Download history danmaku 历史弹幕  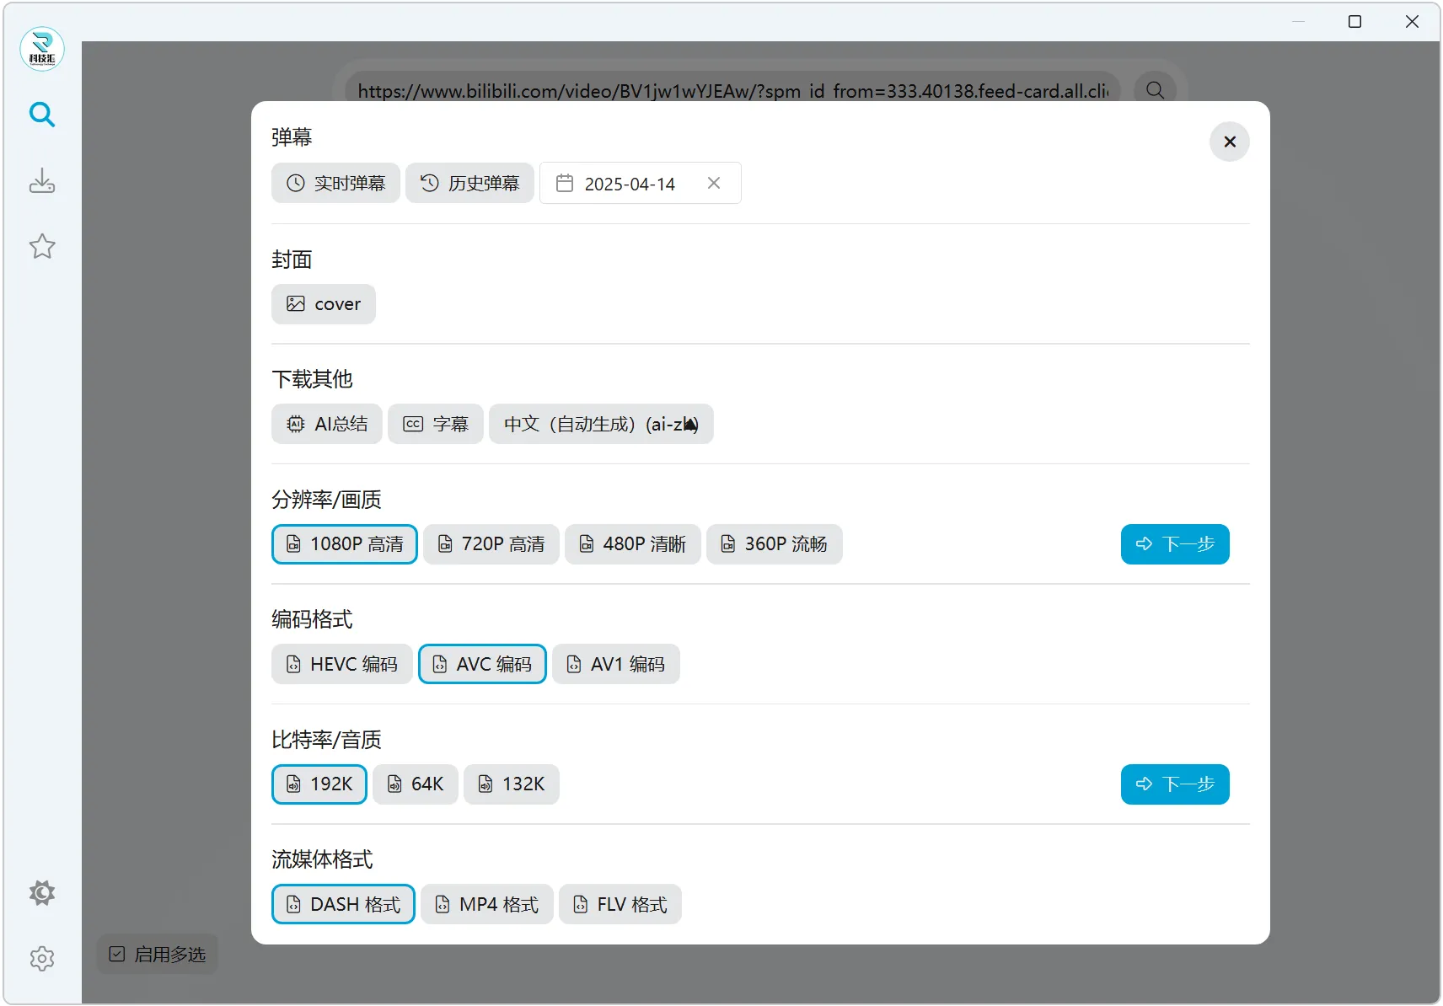point(469,183)
